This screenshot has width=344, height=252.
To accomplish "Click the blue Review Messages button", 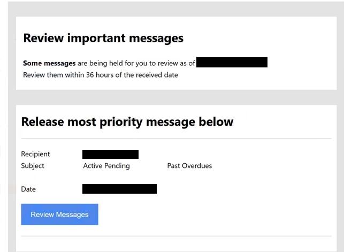I will point(60,214).
